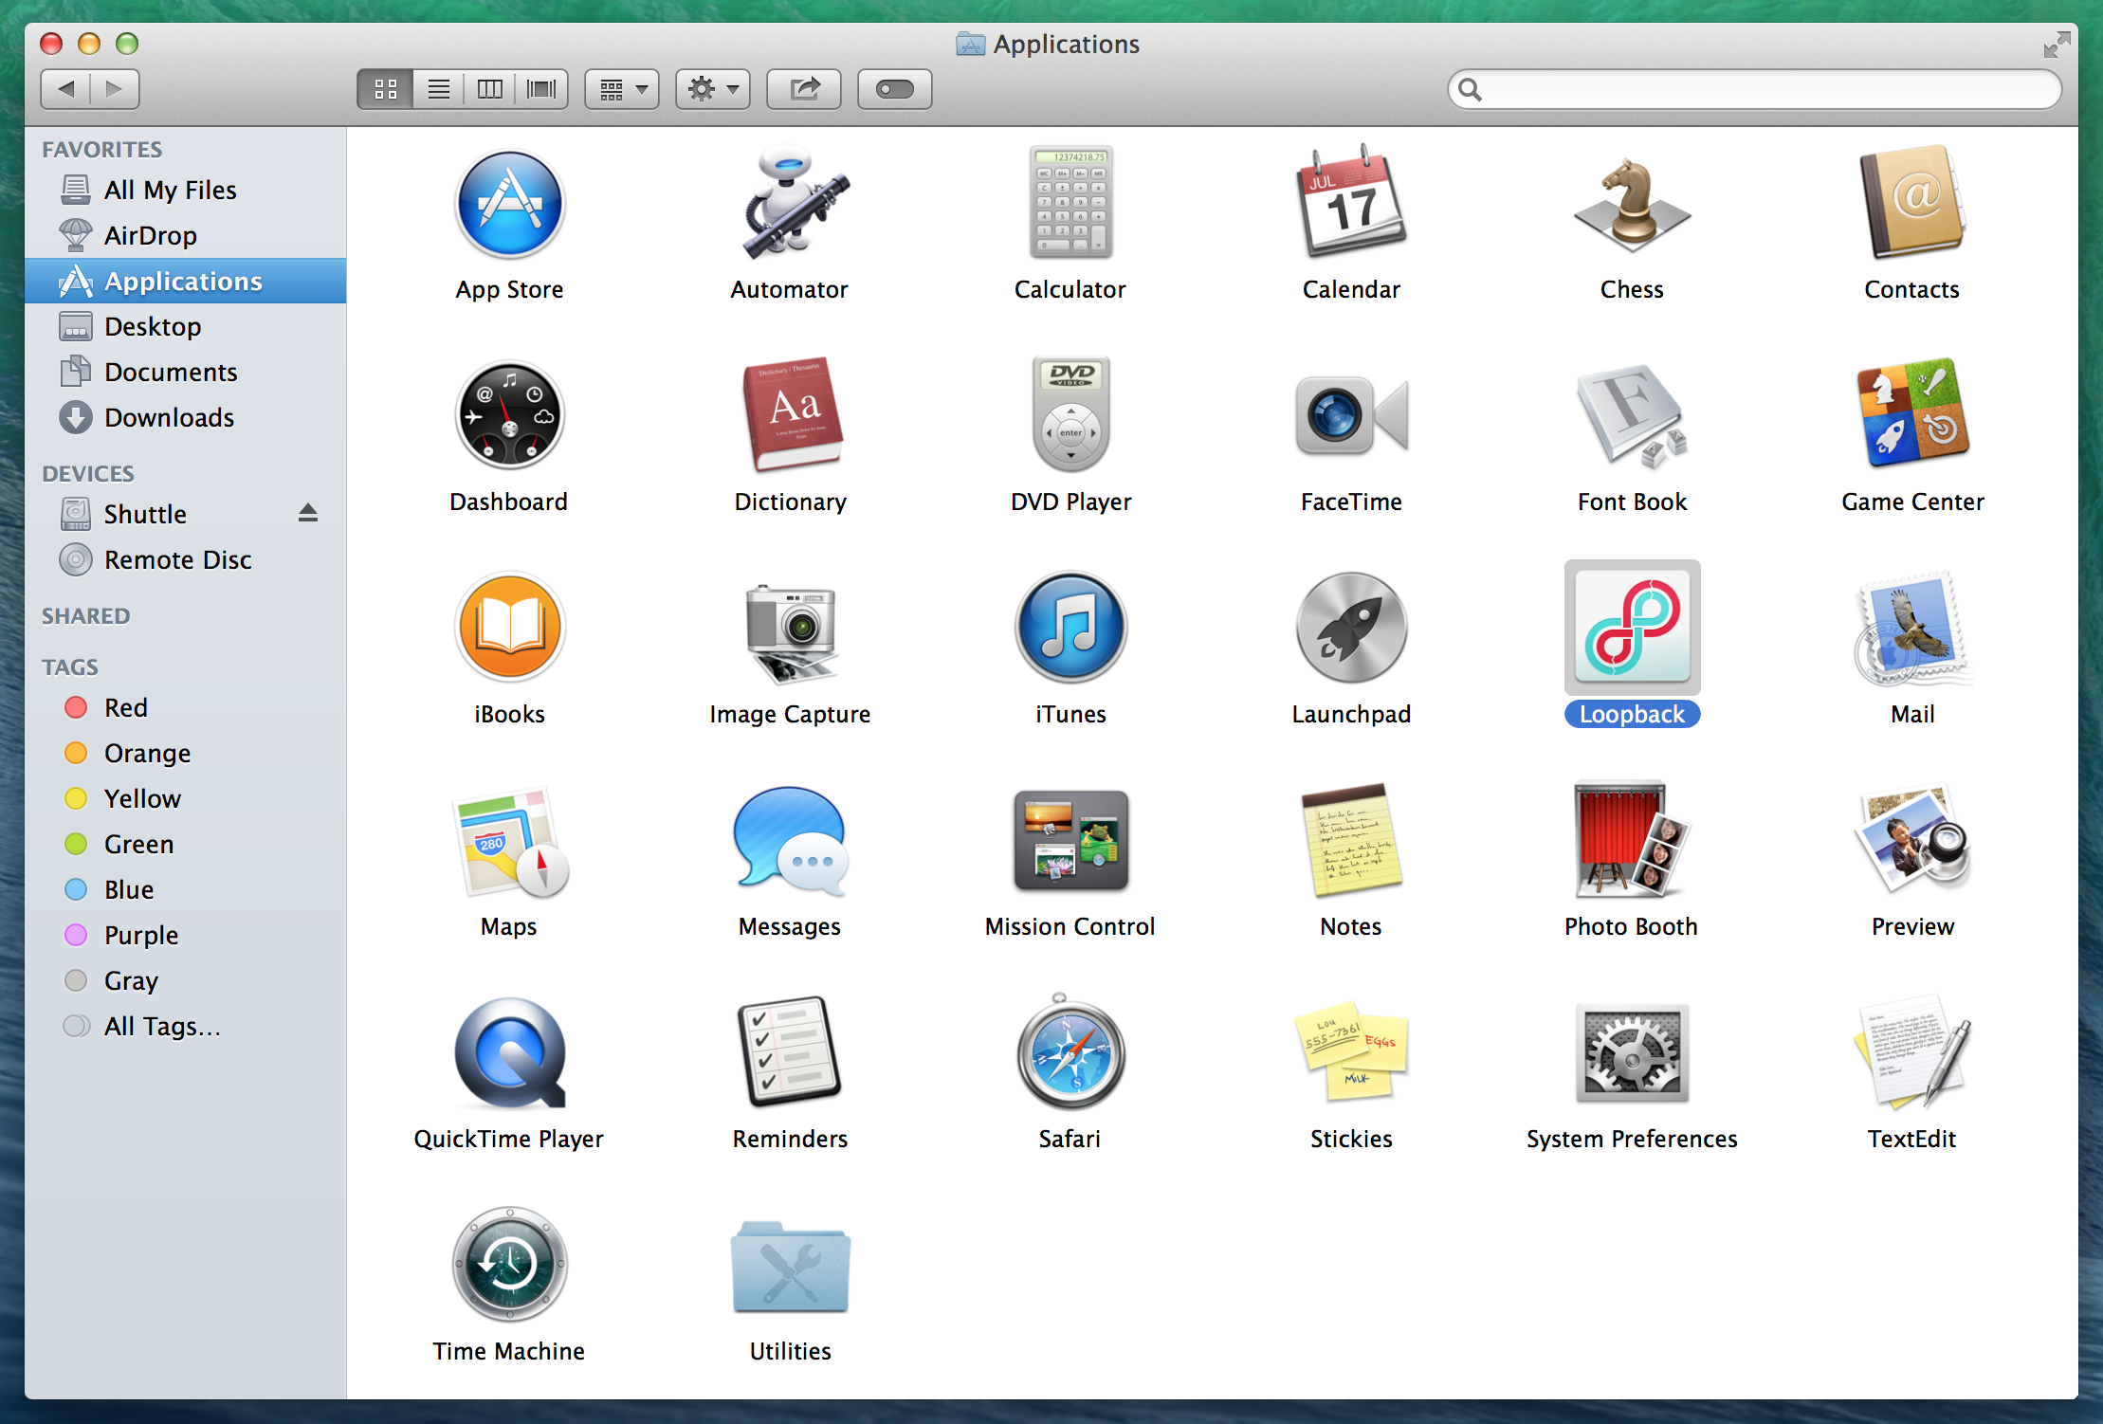Filter by the Purple tag
2103x1424 pixels.
[x=186, y=935]
